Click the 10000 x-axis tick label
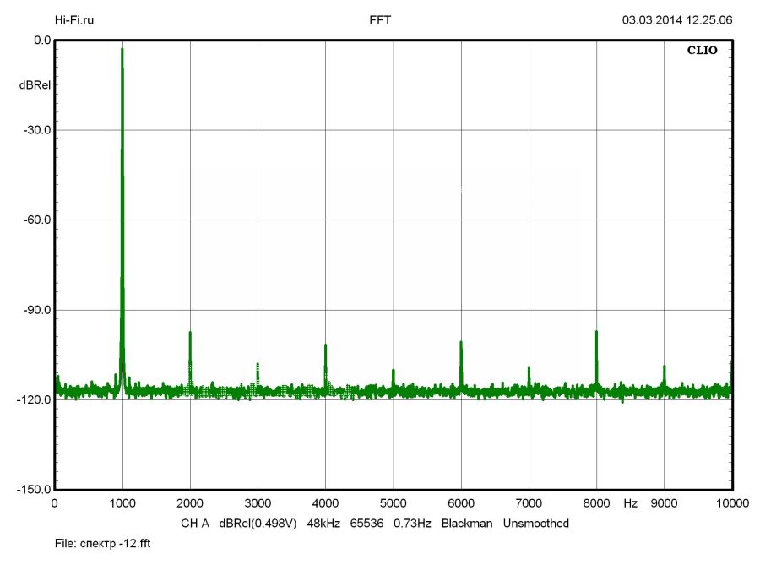 coord(730,503)
